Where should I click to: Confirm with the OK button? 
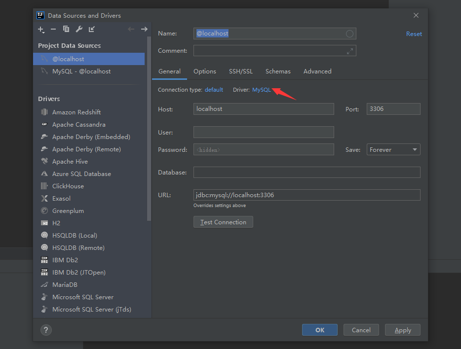point(319,330)
